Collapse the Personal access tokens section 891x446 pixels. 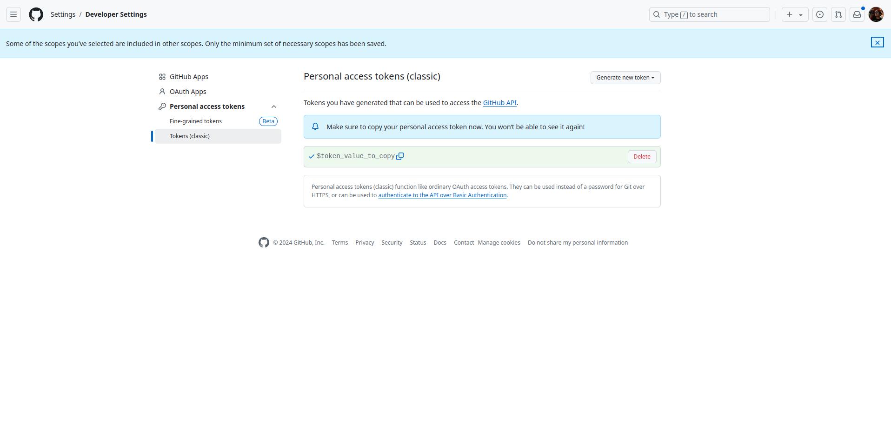(x=274, y=106)
